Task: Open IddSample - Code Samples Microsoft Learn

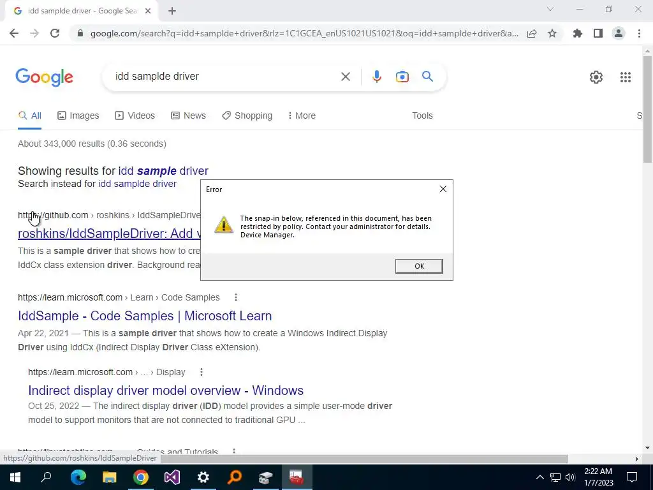Action: coord(145,316)
